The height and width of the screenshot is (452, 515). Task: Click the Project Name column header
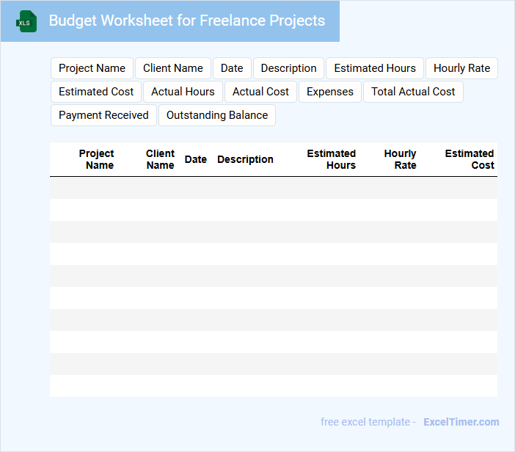tap(97, 159)
